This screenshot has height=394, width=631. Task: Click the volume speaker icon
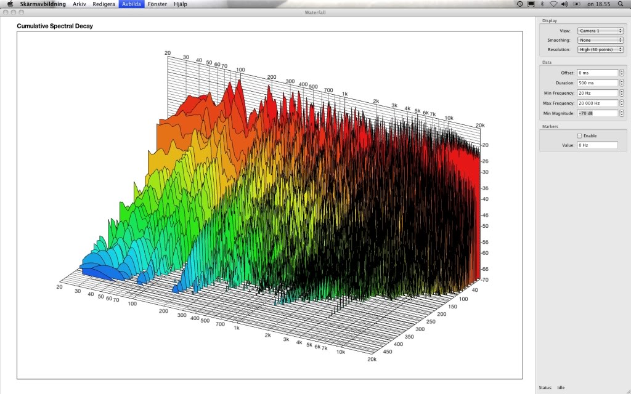click(564, 4)
